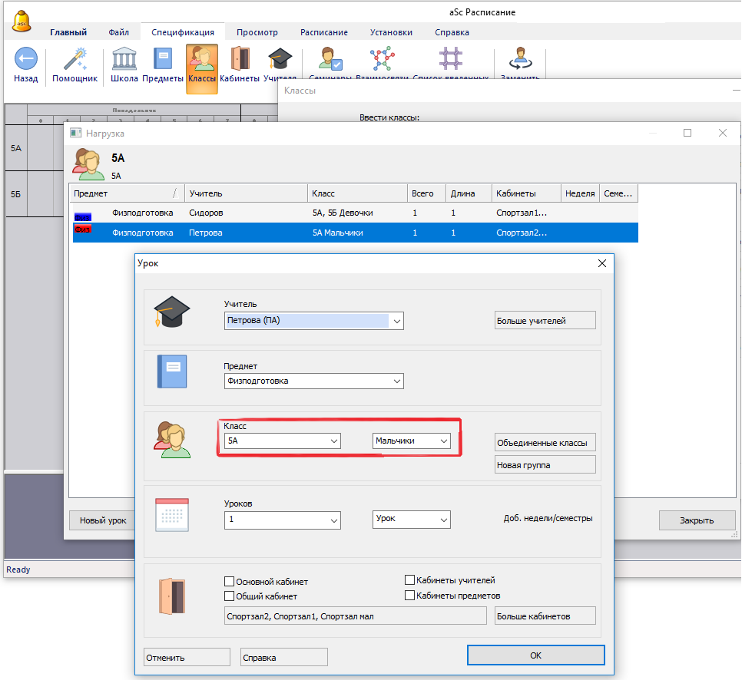Open the Предметы book icon
The width and height of the screenshot is (742, 680).
point(163,60)
